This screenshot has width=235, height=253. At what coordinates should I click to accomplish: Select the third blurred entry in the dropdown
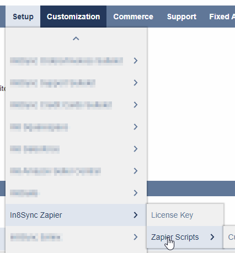pyautogui.click(x=76, y=105)
